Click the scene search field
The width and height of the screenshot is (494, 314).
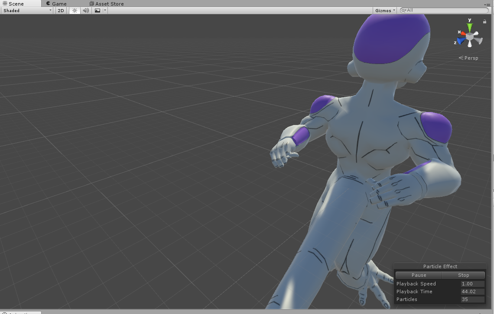click(x=444, y=10)
